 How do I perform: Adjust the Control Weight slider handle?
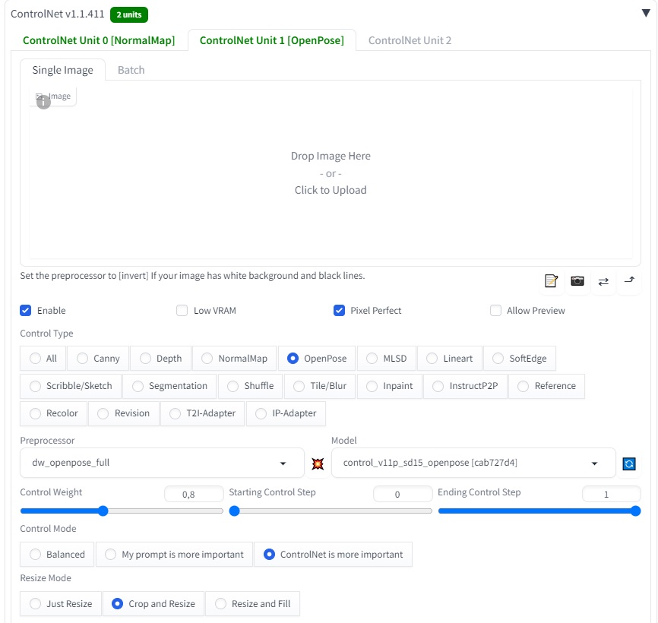coord(103,511)
